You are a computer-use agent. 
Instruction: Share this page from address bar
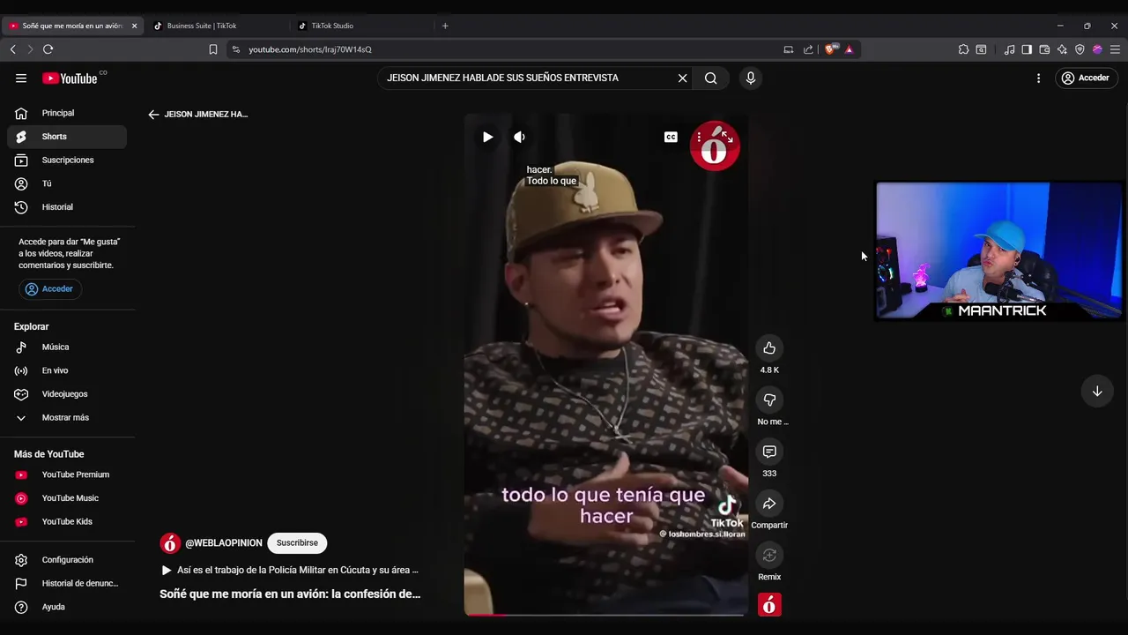point(808,49)
